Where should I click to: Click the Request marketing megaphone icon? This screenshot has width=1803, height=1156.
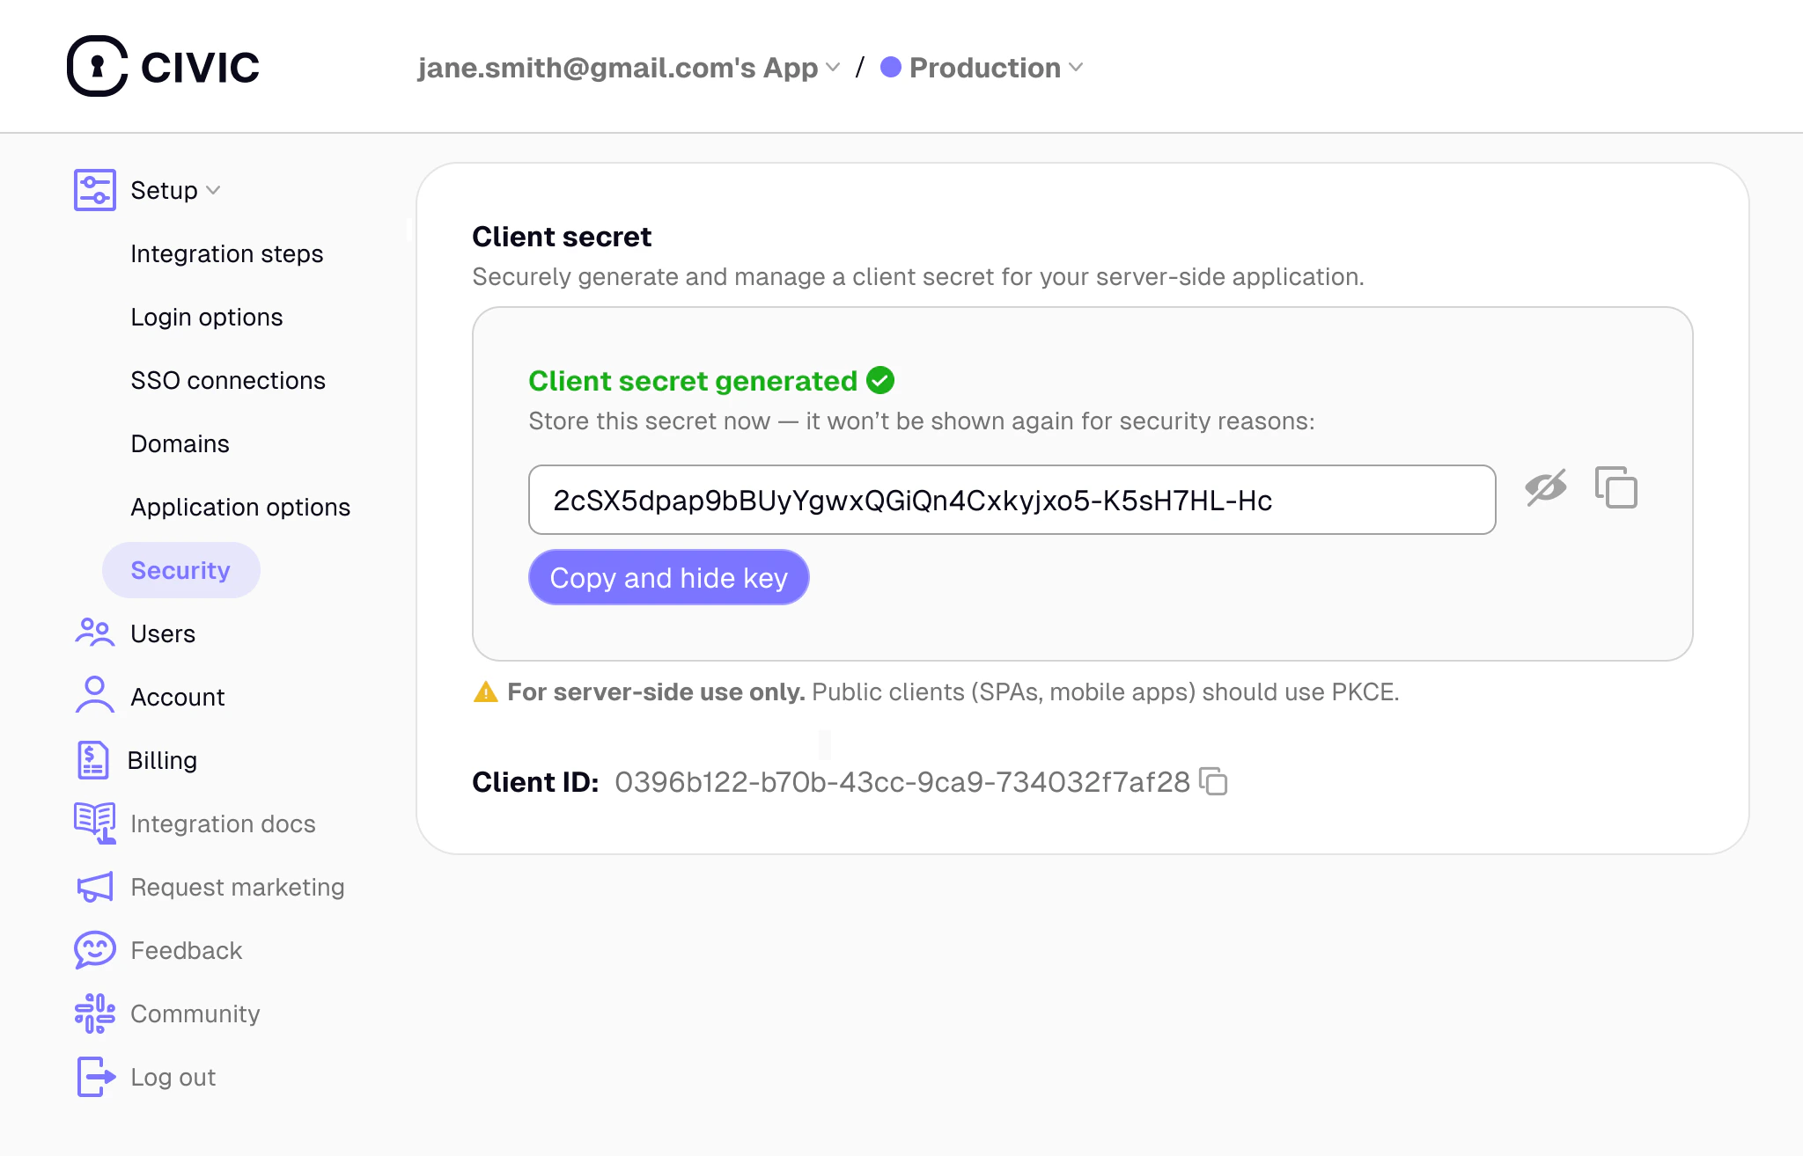94,887
